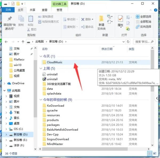Click the title bar New folder icon
This screenshot has height=158, width=160.
click(18, 4)
